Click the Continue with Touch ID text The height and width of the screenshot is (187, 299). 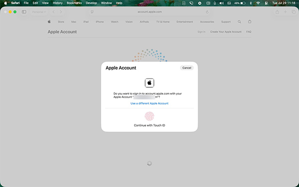click(x=149, y=125)
